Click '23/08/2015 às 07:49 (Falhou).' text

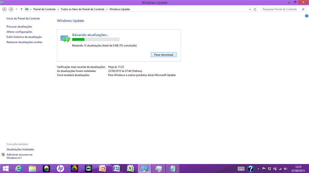(125, 71)
